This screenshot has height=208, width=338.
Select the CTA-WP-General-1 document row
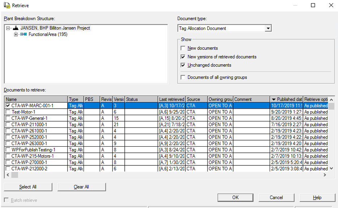tap(30, 118)
